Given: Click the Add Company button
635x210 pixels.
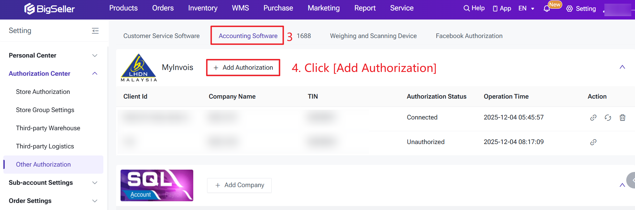Looking at the screenshot, I should (x=239, y=185).
